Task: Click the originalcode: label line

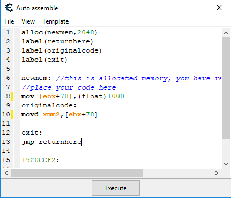Action: (x=49, y=105)
